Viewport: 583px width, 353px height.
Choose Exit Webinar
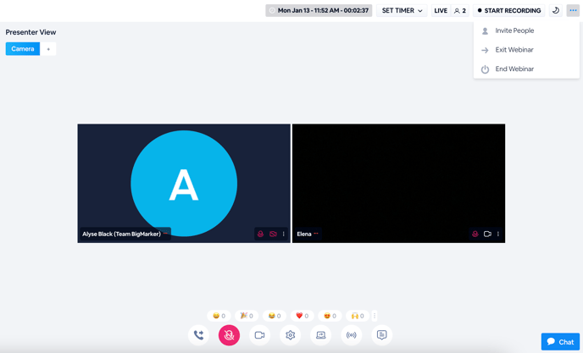(x=526, y=50)
